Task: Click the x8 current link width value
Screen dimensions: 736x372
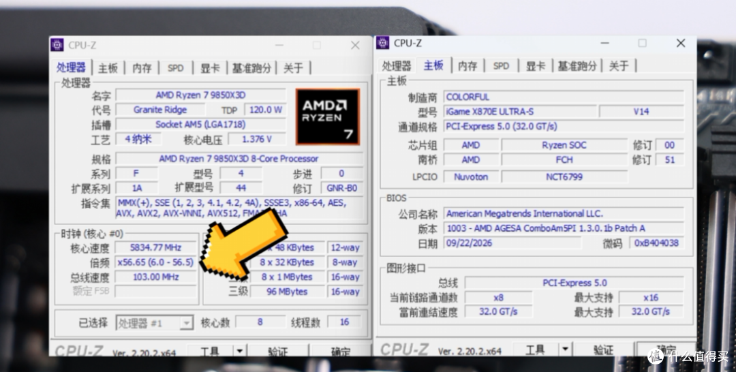Action: [498, 298]
